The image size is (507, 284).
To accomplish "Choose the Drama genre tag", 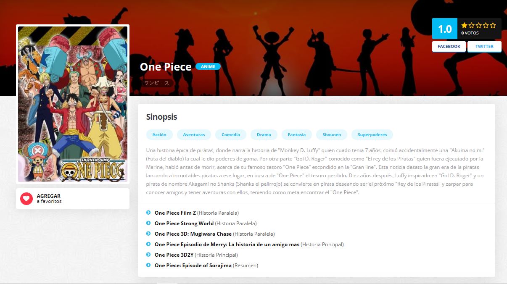I will point(264,134).
